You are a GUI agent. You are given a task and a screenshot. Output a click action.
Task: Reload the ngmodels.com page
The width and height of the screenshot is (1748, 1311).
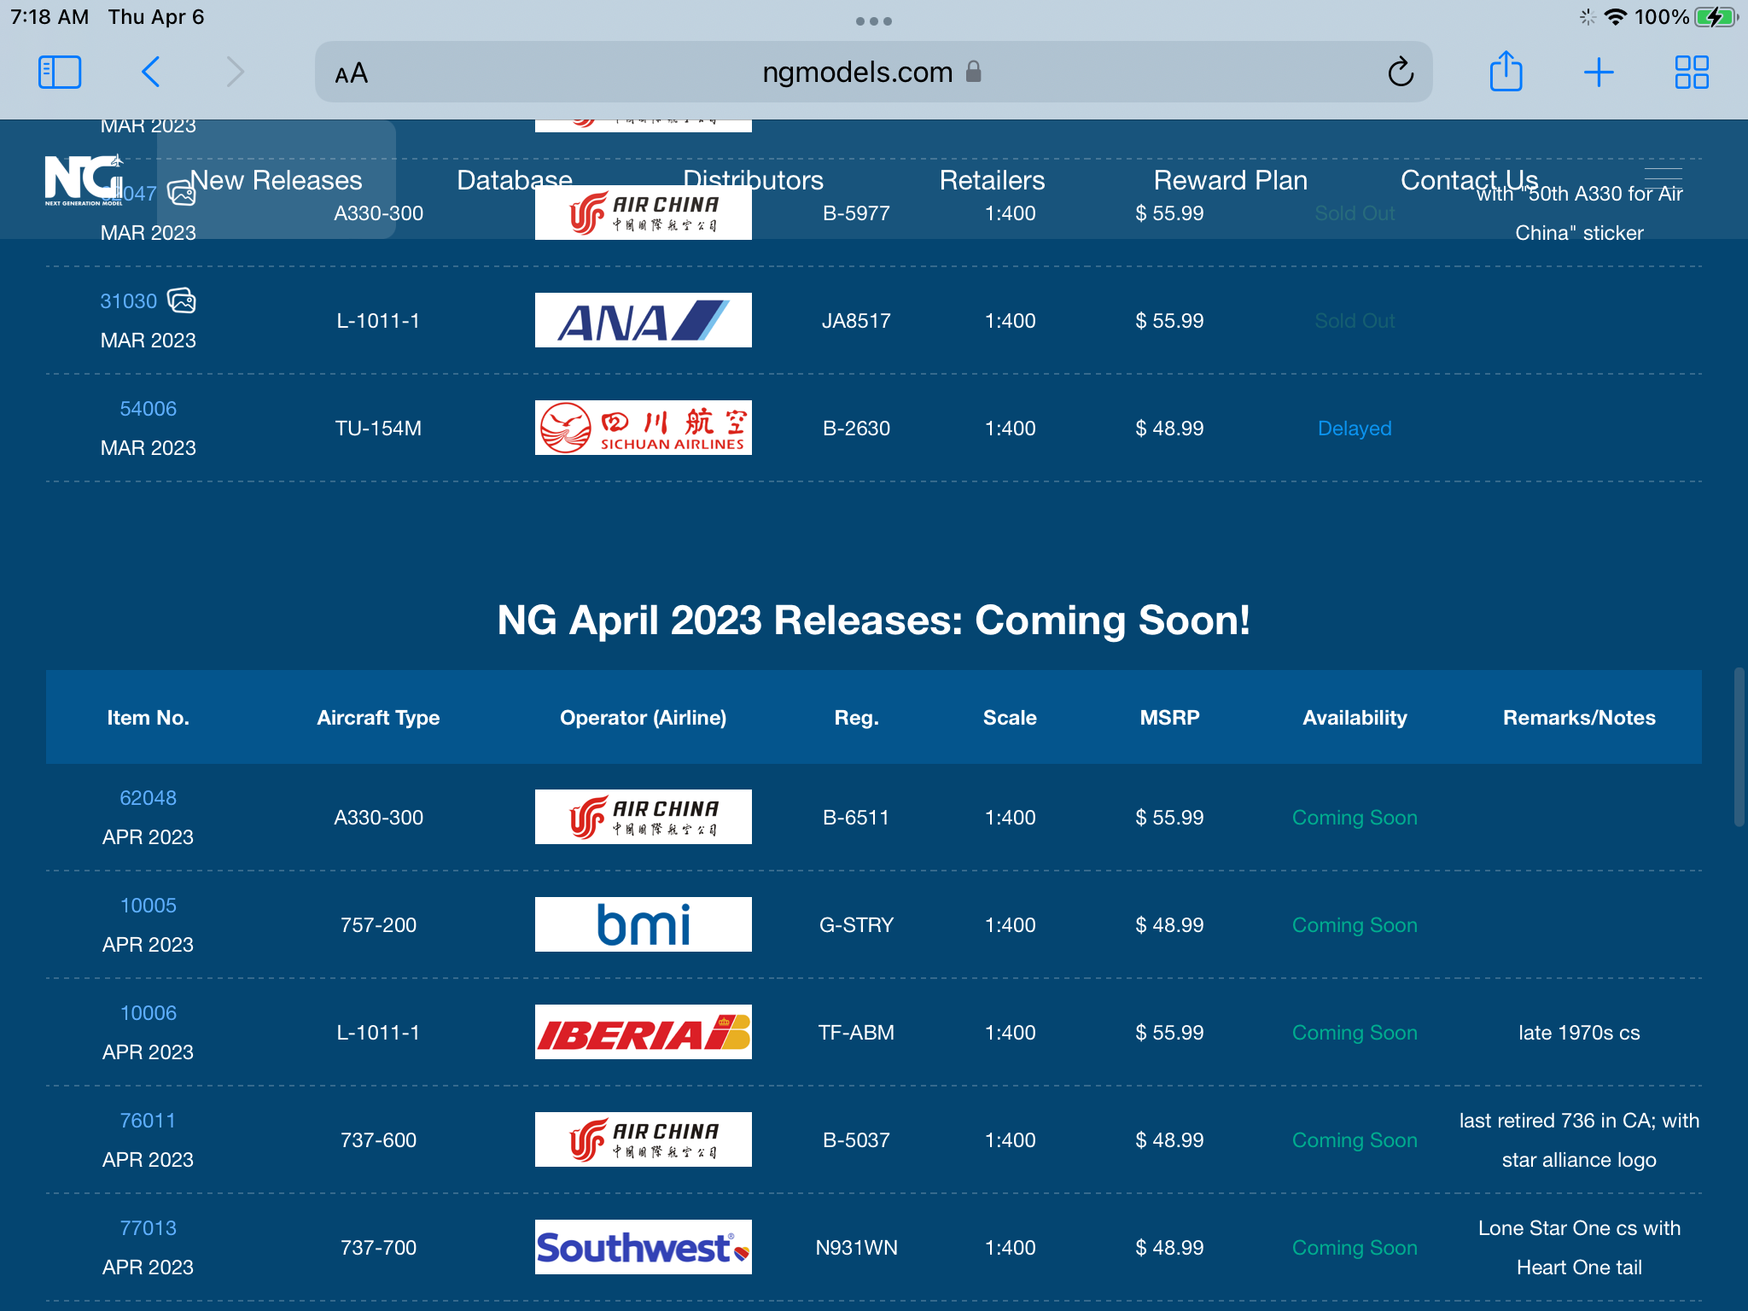click(1401, 73)
